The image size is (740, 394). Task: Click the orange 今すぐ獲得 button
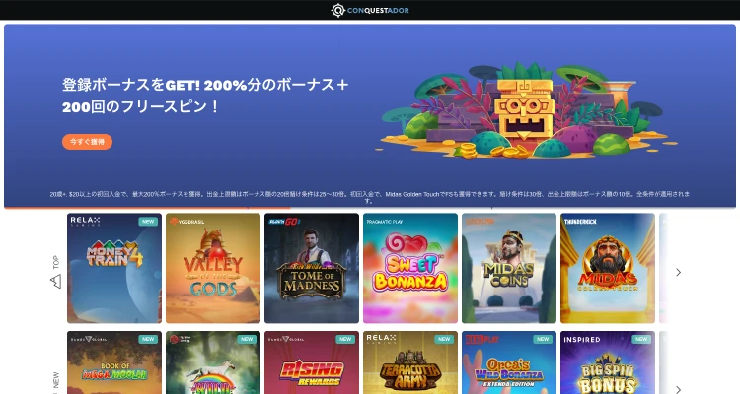87,142
